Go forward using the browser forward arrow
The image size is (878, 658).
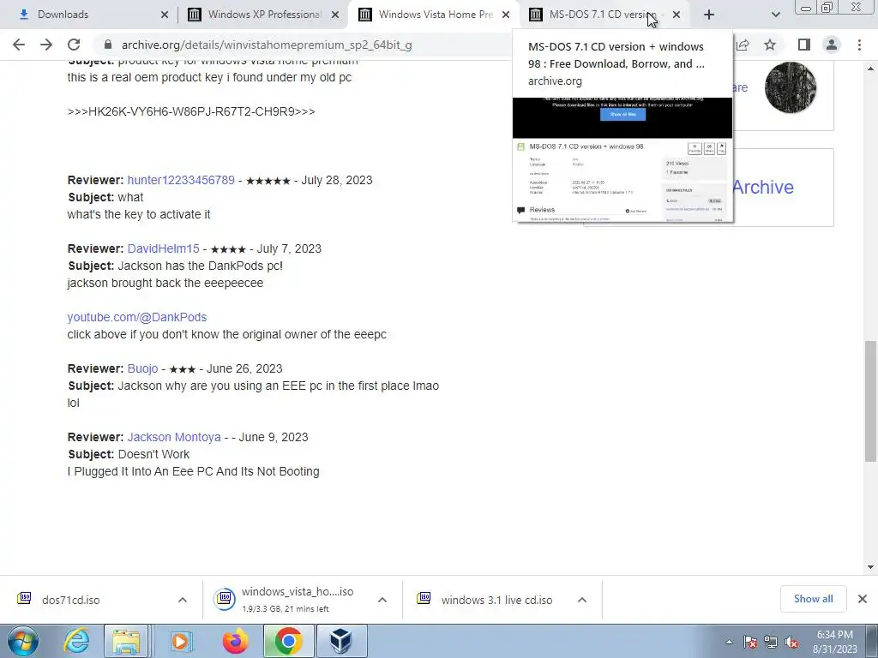coord(46,45)
